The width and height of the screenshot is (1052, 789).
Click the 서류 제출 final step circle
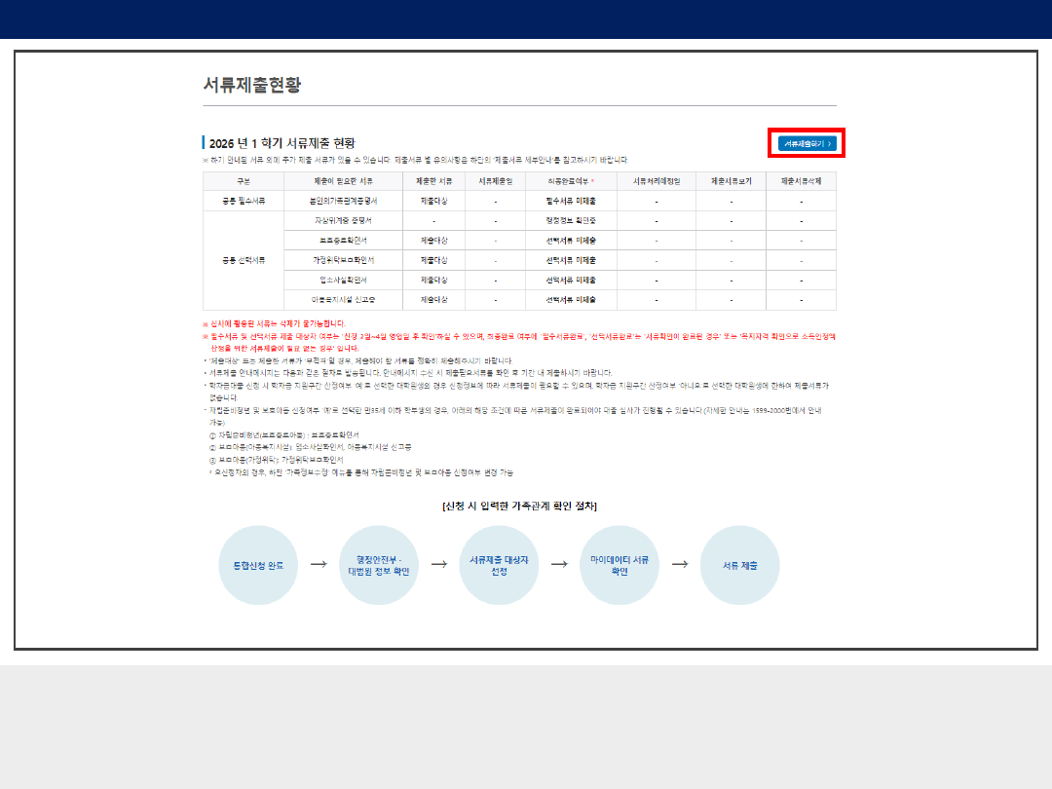739,565
